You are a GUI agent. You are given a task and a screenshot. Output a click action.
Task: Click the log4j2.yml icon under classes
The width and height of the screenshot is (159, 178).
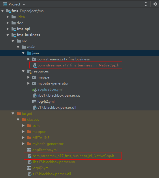click(29, 168)
